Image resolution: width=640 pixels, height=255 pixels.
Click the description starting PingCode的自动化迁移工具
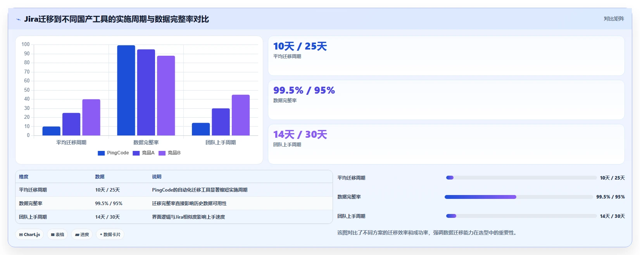(x=200, y=190)
